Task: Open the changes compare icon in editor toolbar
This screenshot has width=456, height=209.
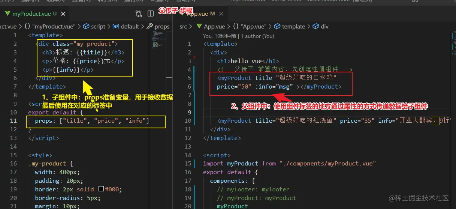Action: point(139,14)
